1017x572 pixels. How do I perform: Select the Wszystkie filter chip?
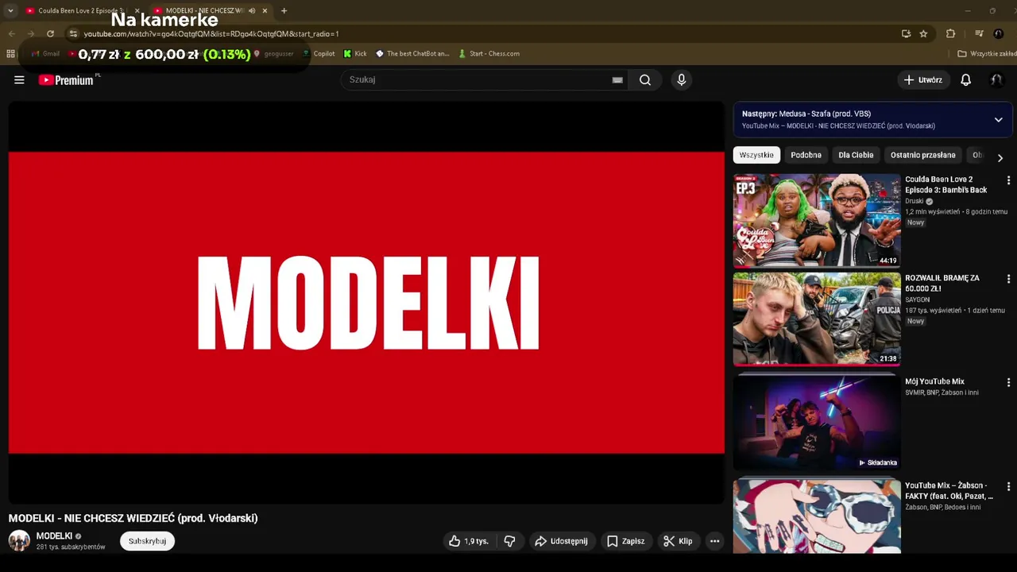point(756,155)
